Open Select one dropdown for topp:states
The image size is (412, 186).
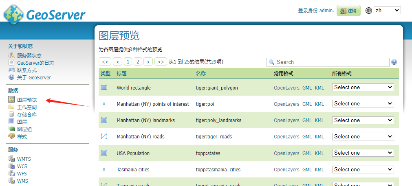pyautogui.click(x=363, y=153)
